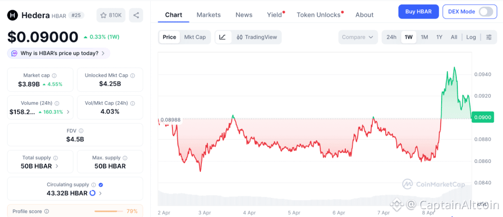Image resolution: width=503 pixels, height=217 pixels.
Task: Open 'Why is HBAR's price up today?'
Action: point(59,53)
